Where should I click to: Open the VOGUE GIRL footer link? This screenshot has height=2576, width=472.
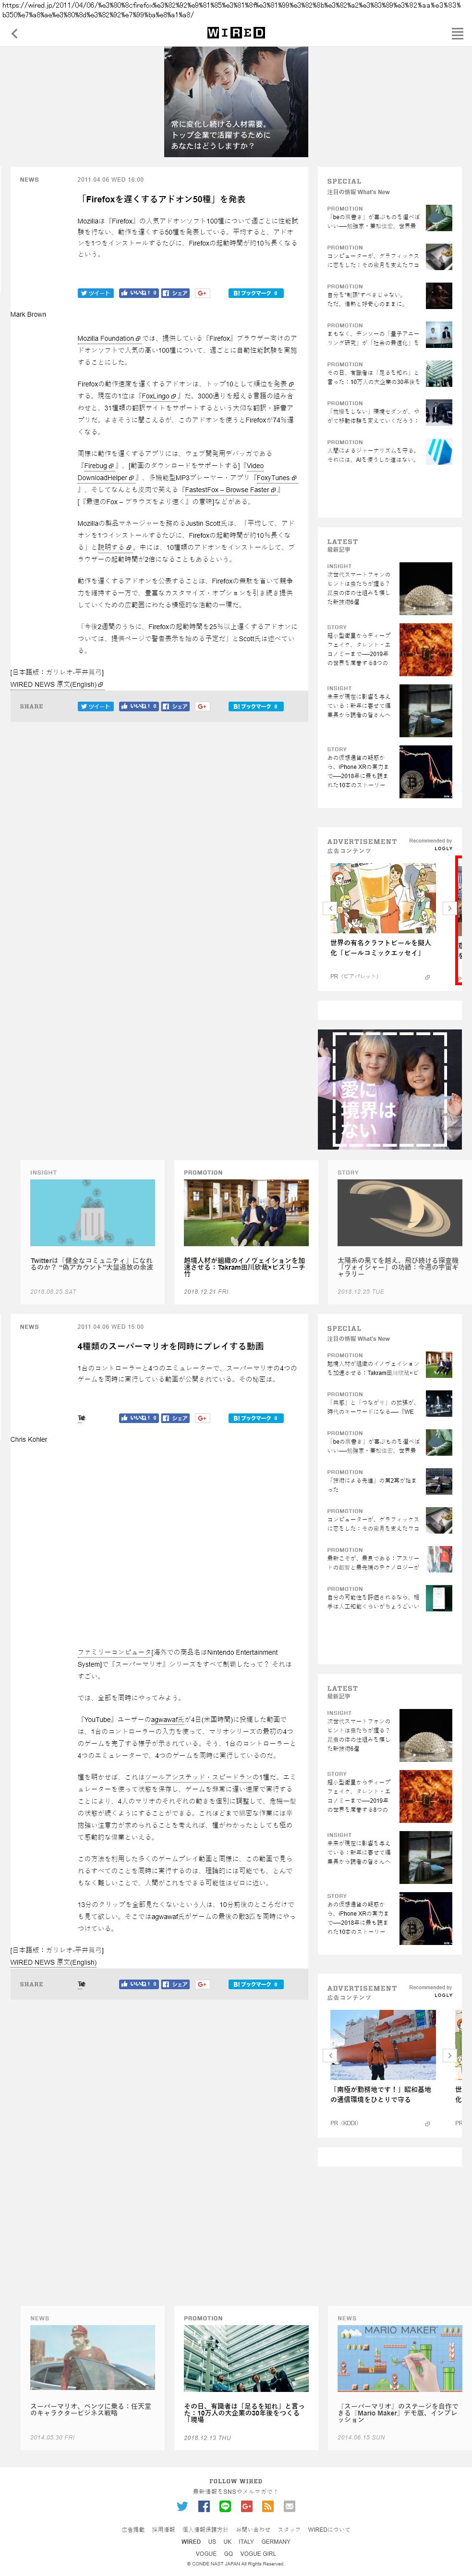pos(257,2553)
